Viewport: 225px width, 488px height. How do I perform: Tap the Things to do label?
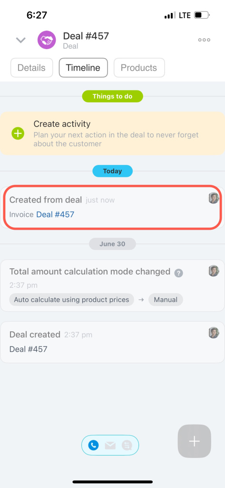[112, 96]
